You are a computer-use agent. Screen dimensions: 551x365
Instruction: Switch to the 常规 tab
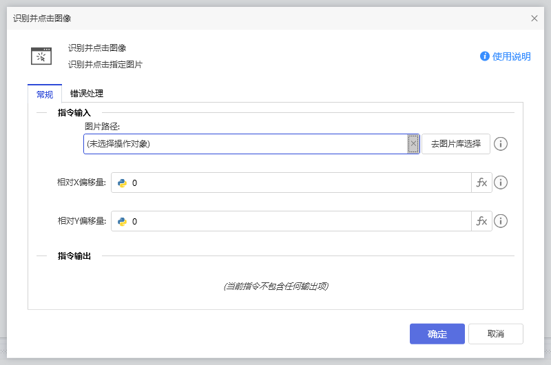click(45, 94)
